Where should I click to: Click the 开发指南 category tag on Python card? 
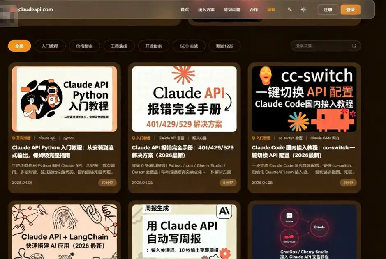point(21,138)
